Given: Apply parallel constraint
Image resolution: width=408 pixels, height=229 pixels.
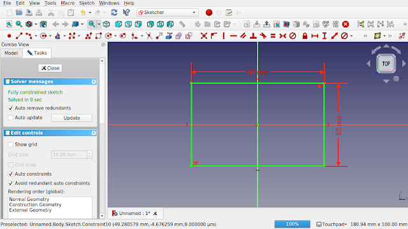Looking at the screenshot, I should click(x=244, y=36).
